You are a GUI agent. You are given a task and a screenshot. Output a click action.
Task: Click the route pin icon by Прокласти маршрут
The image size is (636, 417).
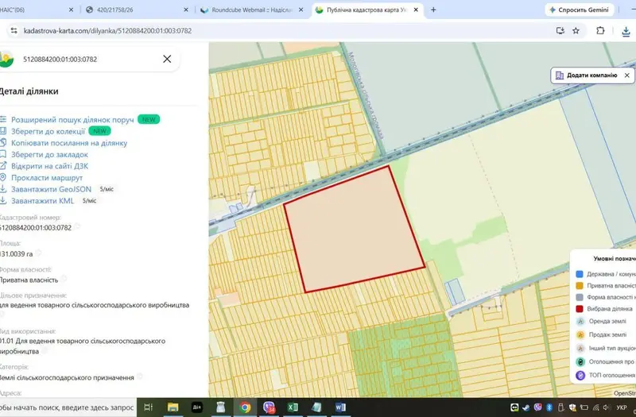pos(3,177)
